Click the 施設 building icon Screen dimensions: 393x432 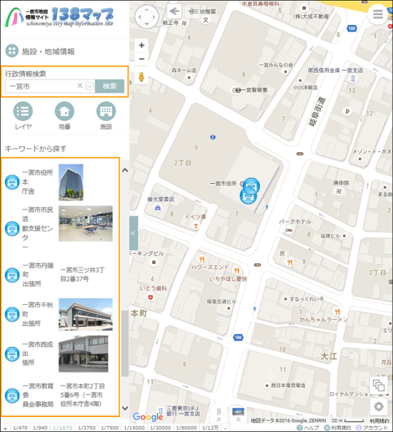(106, 111)
